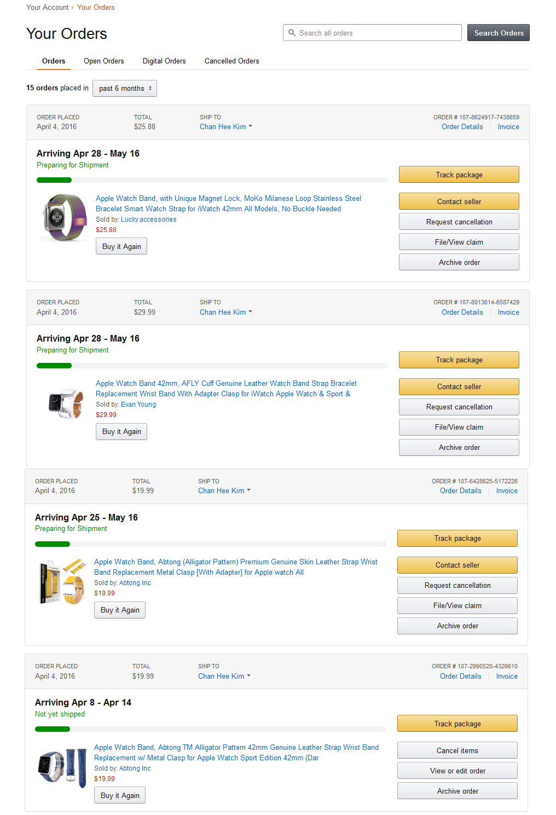Image resolution: width=556 pixels, height=815 pixels.
Task: Expand Chan Hee Kim on the $29.99 order
Action: pyautogui.click(x=225, y=313)
